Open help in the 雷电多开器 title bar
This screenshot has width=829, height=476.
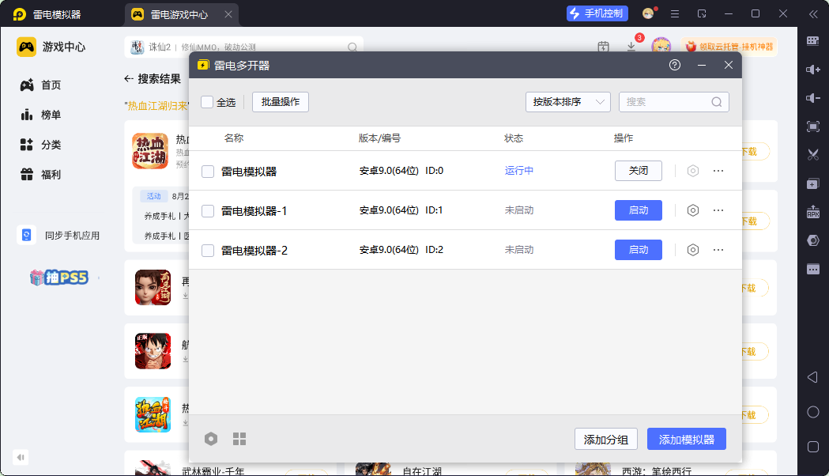point(675,66)
